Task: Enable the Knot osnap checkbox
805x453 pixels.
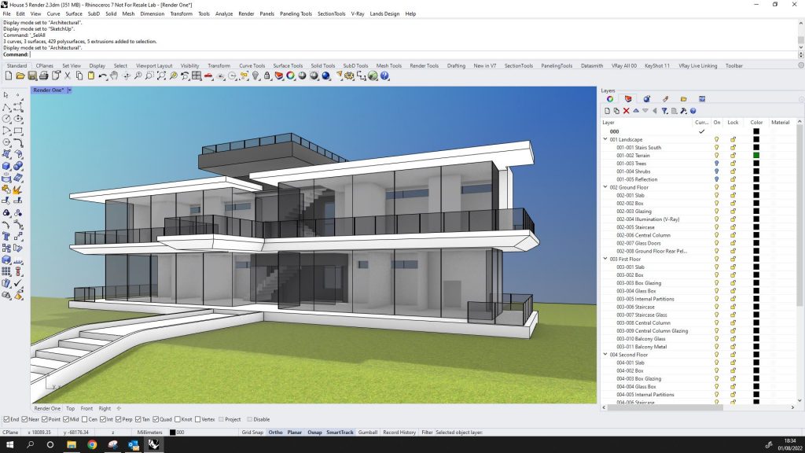Action: (x=178, y=420)
